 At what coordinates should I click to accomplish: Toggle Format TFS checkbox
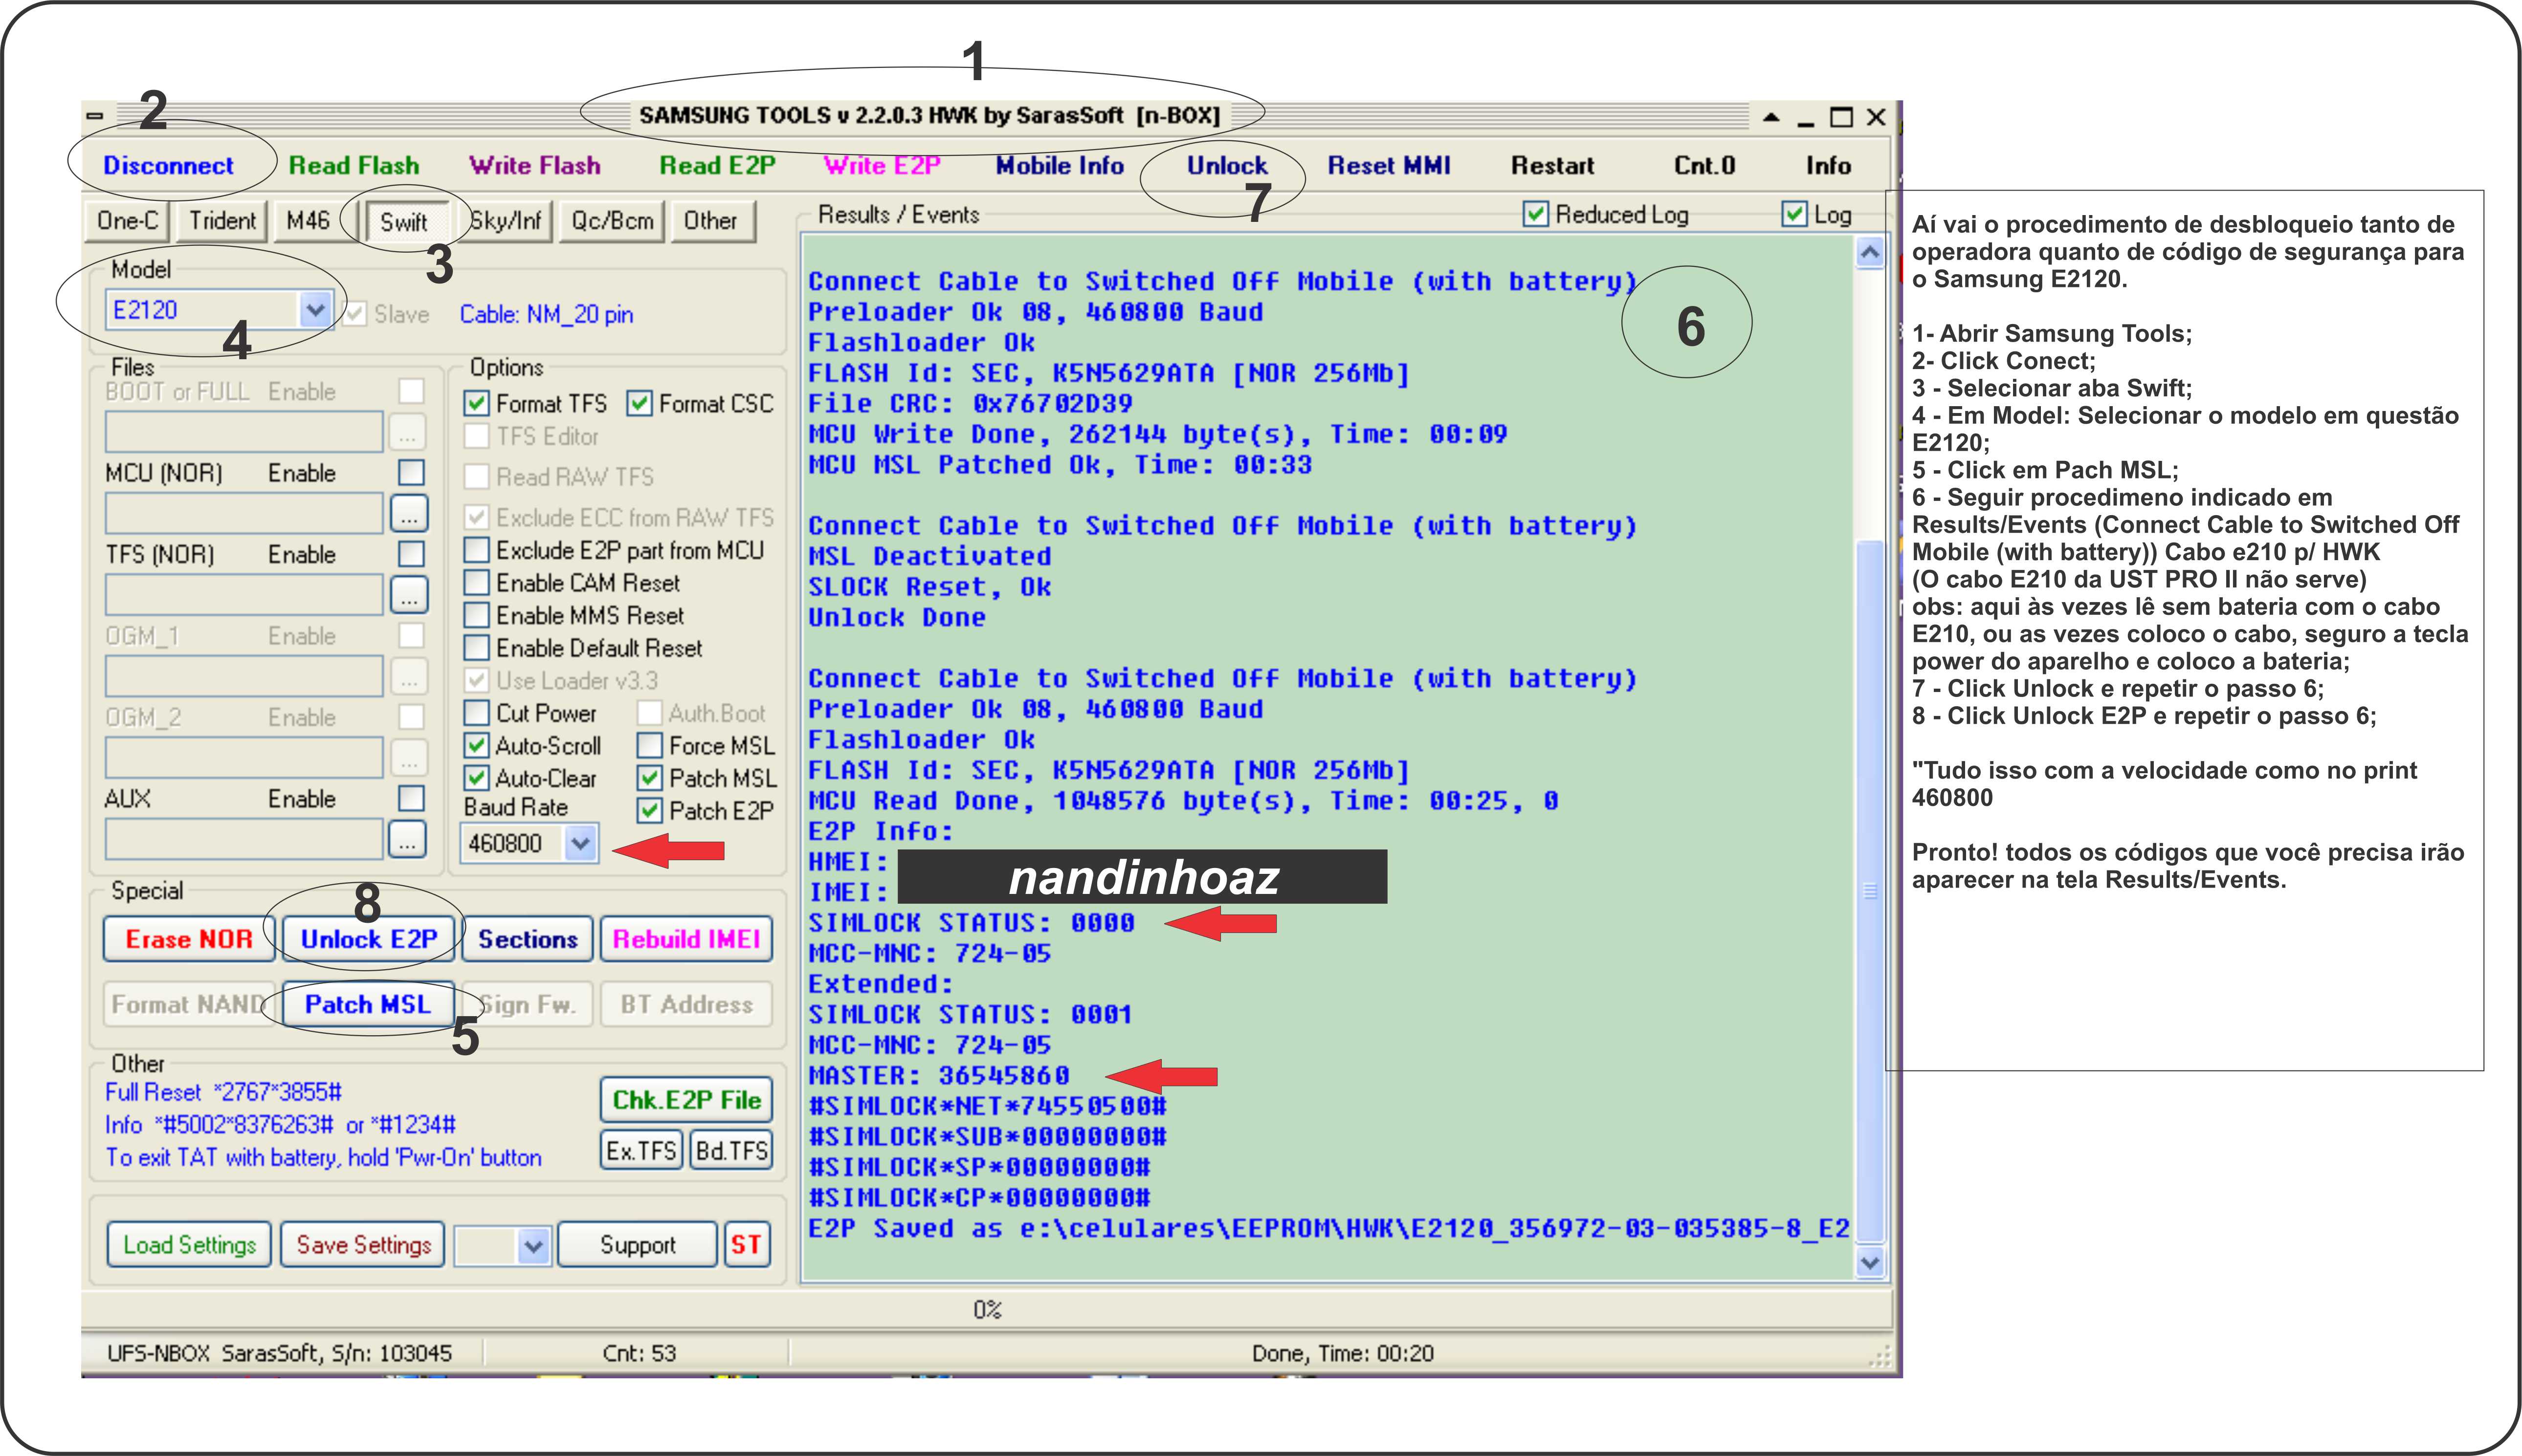coord(477,404)
